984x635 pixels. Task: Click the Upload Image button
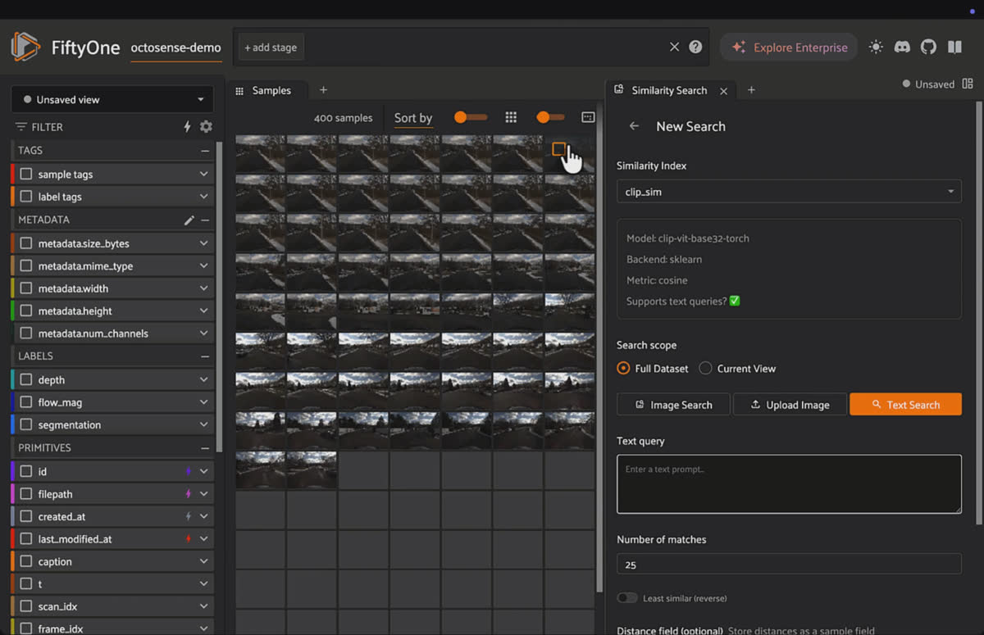pyautogui.click(x=790, y=405)
